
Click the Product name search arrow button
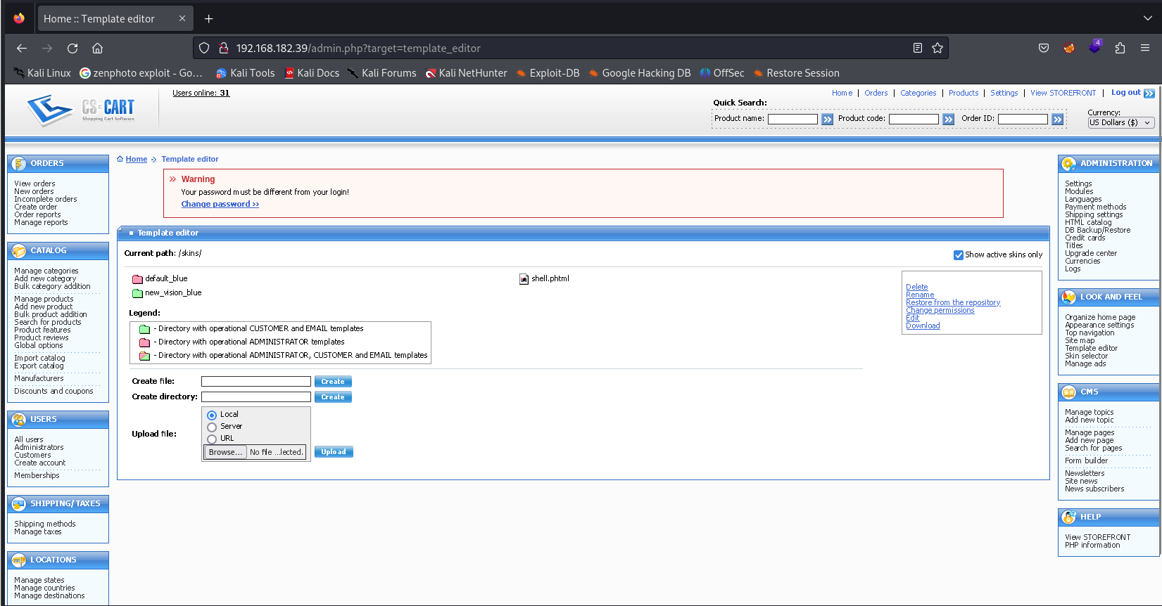click(827, 120)
